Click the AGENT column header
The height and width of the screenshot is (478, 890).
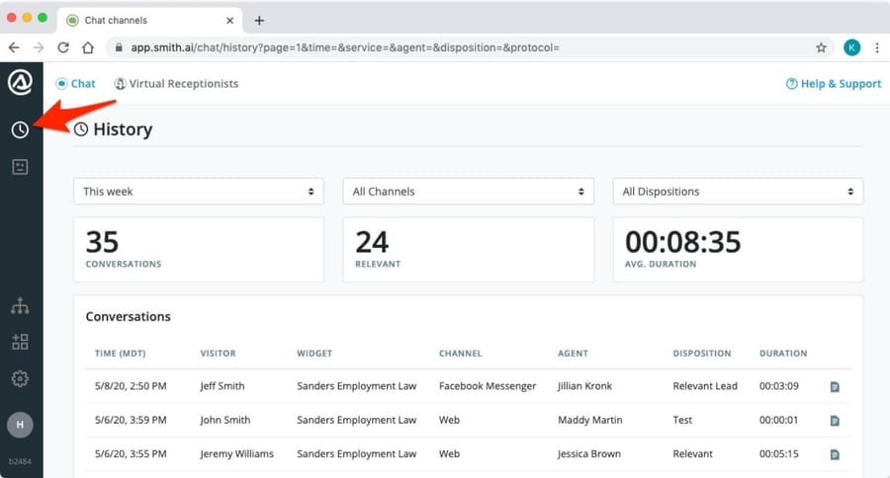pos(573,354)
